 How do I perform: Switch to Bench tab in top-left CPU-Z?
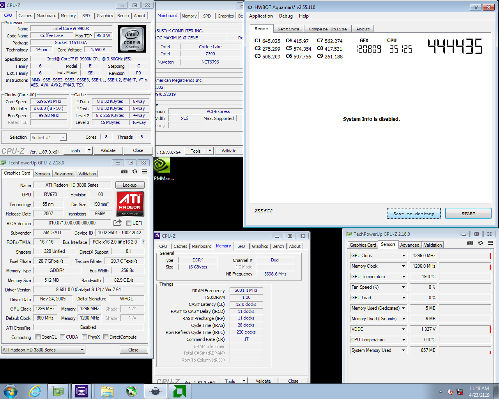click(x=123, y=16)
